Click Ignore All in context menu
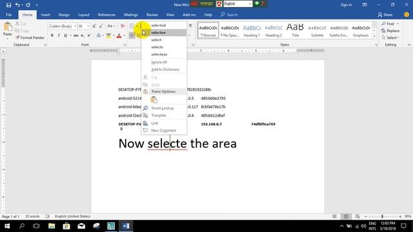The image size is (413, 232). point(164,62)
